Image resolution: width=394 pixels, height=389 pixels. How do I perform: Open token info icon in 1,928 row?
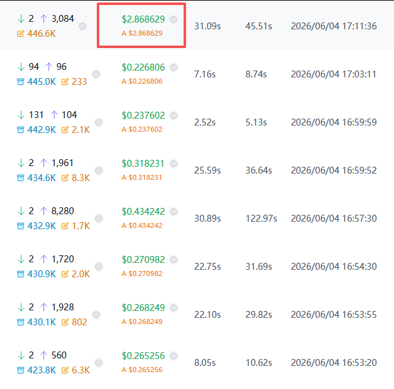(x=96, y=315)
